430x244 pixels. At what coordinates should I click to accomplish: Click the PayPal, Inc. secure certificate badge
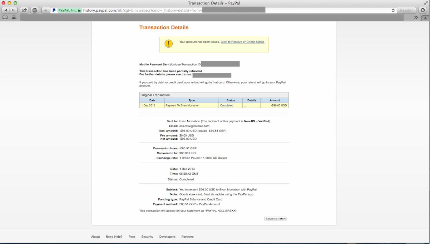tap(70, 10)
